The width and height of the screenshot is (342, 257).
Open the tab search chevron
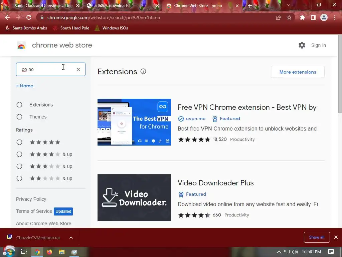coord(288,5)
